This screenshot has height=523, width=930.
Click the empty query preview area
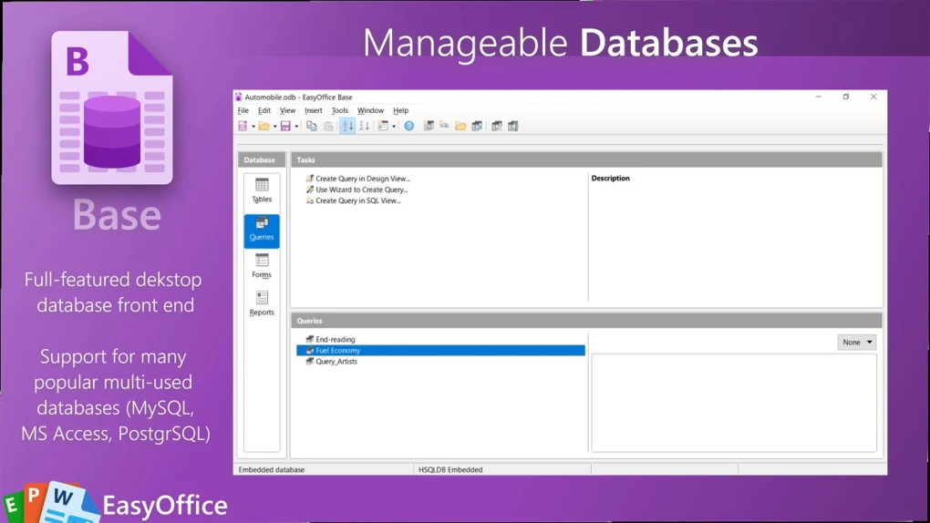[734, 403]
